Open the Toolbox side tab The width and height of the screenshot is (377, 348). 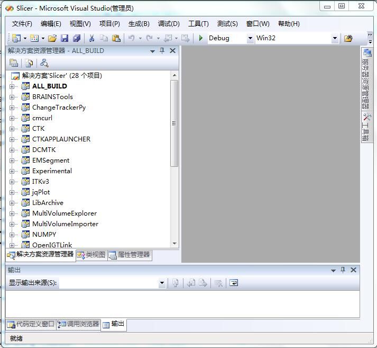tap(366, 127)
